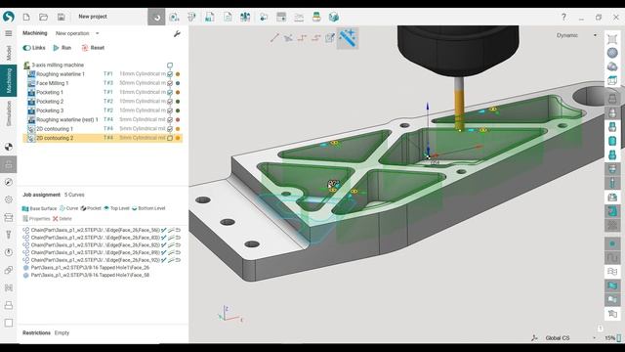The width and height of the screenshot is (625, 352).
Task: Open the Global CS dropdown
Action: point(570,338)
